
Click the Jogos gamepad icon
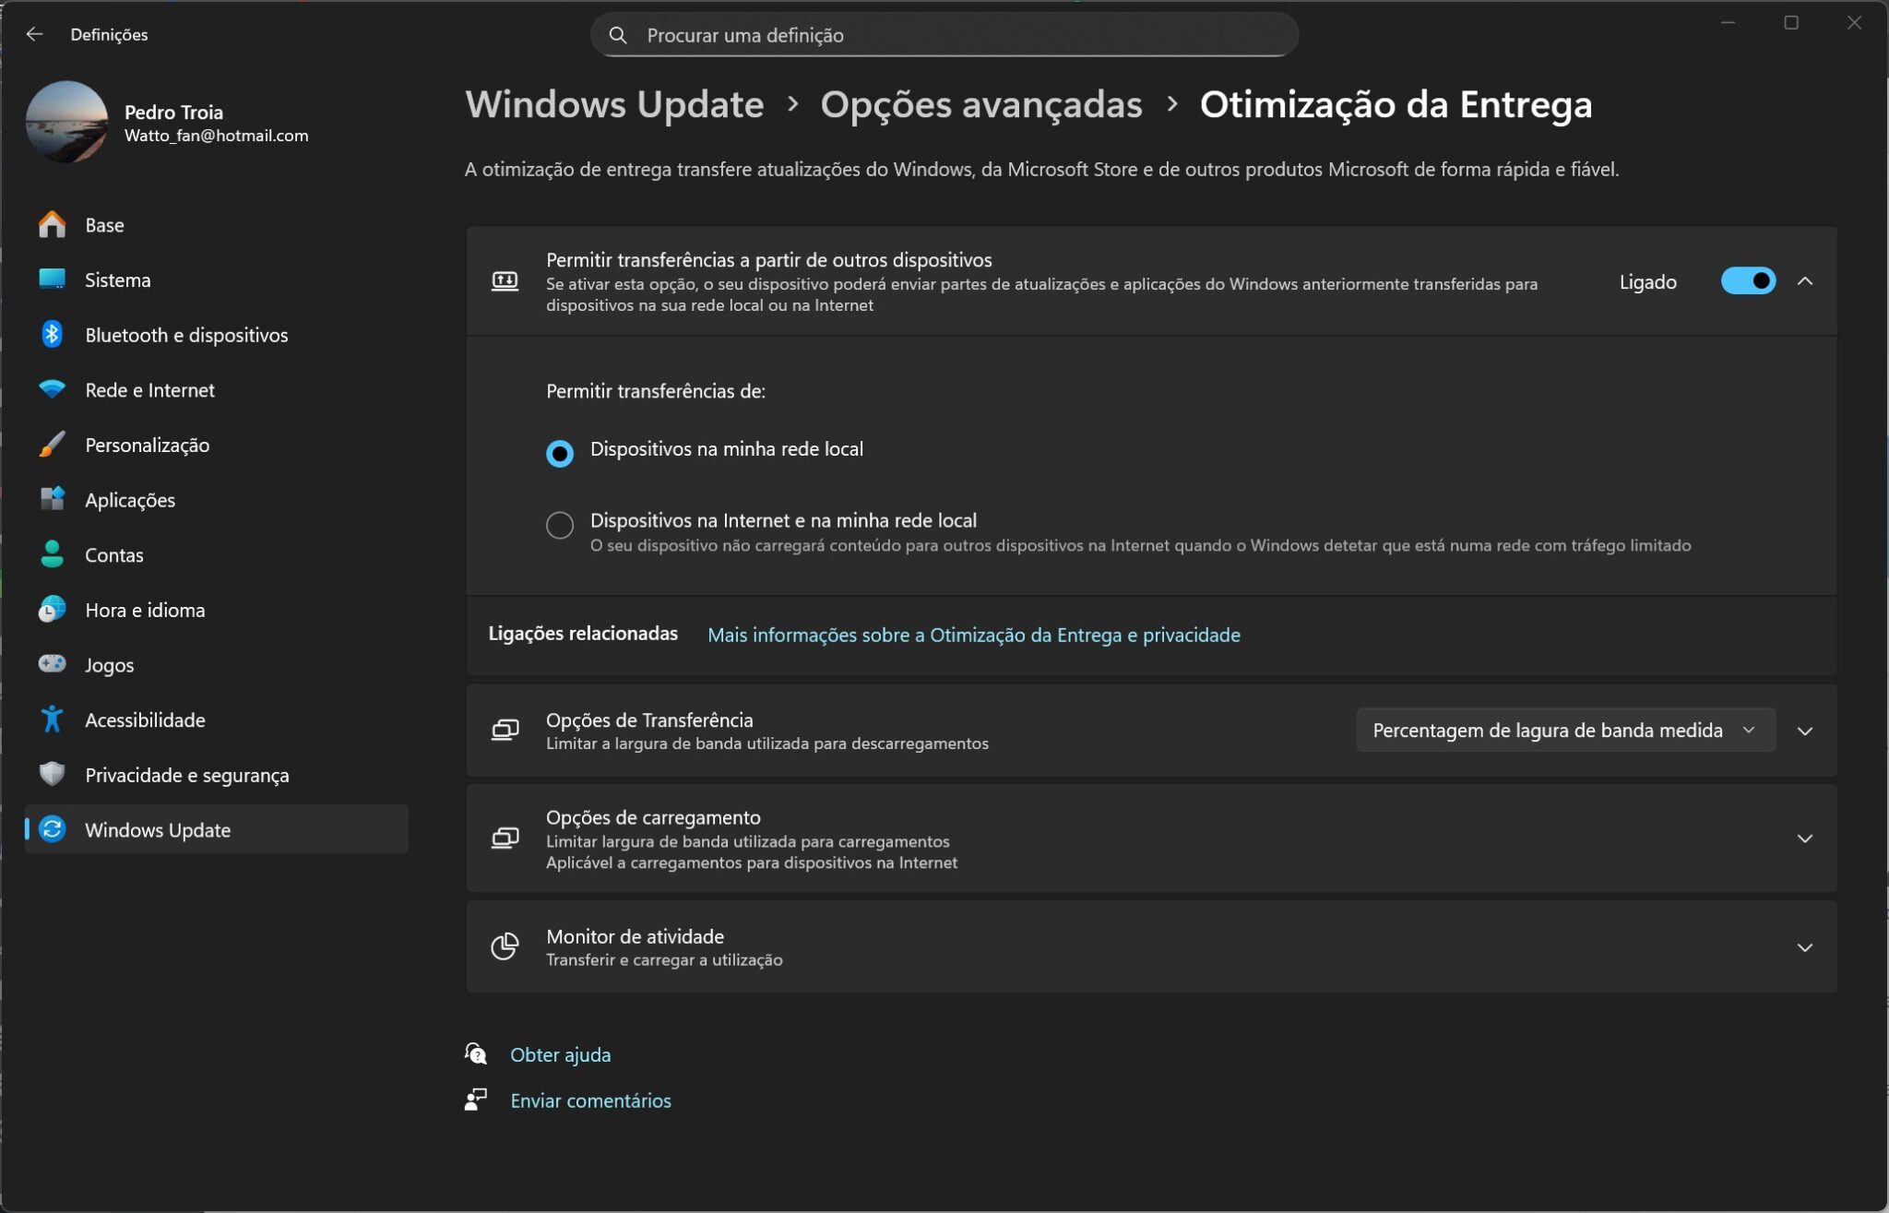52,664
